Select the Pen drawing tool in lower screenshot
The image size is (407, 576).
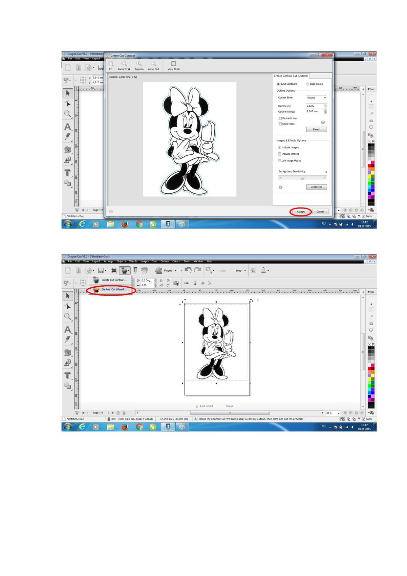(x=68, y=339)
